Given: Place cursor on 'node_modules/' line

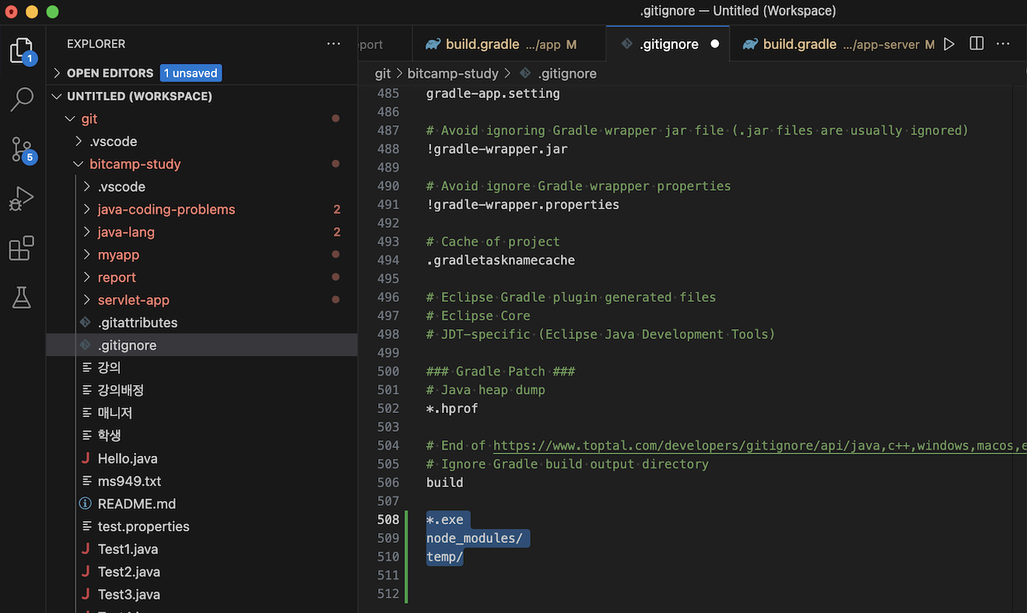Looking at the screenshot, I should coord(475,538).
